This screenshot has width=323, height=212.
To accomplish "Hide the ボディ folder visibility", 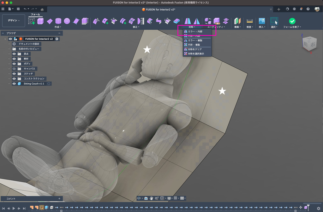I will (x=14, y=64).
